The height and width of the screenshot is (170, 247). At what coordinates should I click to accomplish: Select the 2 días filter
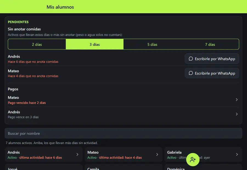(x=37, y=44)
